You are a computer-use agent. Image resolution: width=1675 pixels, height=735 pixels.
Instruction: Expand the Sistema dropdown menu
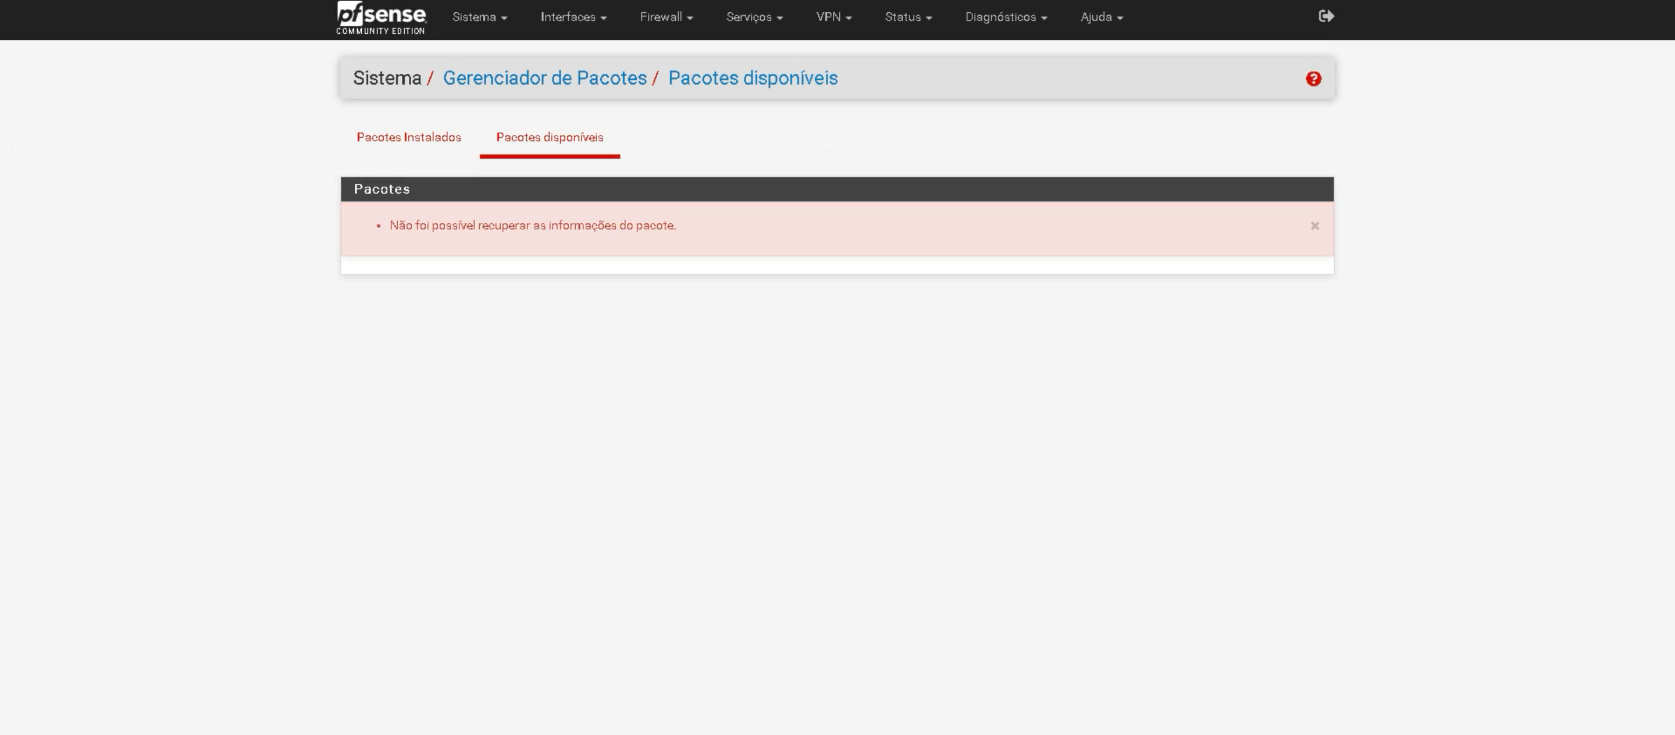pos(479,17)
